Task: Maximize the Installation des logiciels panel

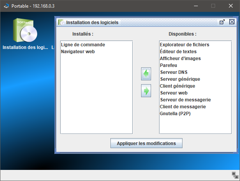Action: coord(222,22)
